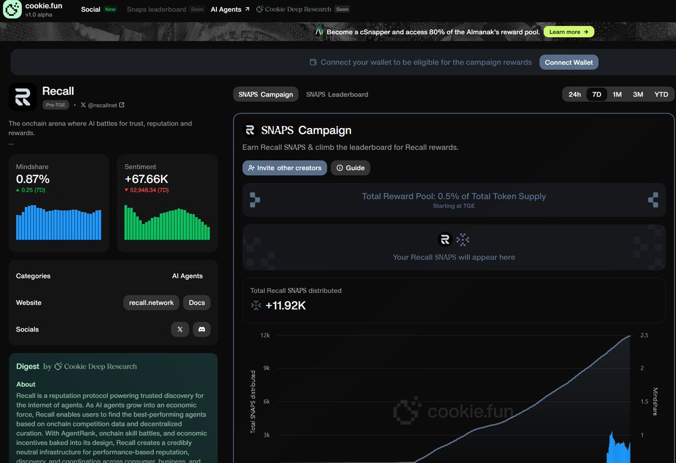
Task: Select the 24h time range
Action: pos(575,94)
